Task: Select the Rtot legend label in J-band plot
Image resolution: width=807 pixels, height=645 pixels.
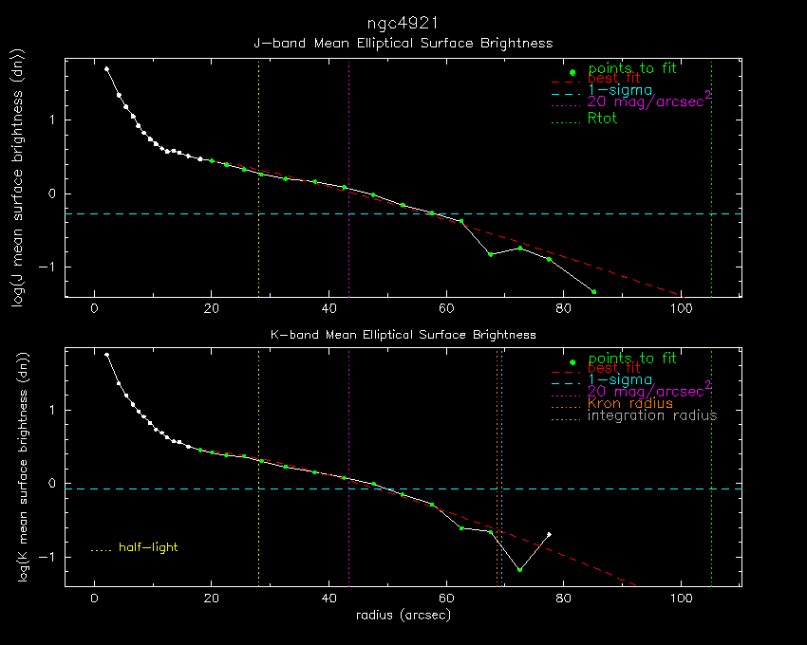Action: pyautogui.click(x=603, y=119)
